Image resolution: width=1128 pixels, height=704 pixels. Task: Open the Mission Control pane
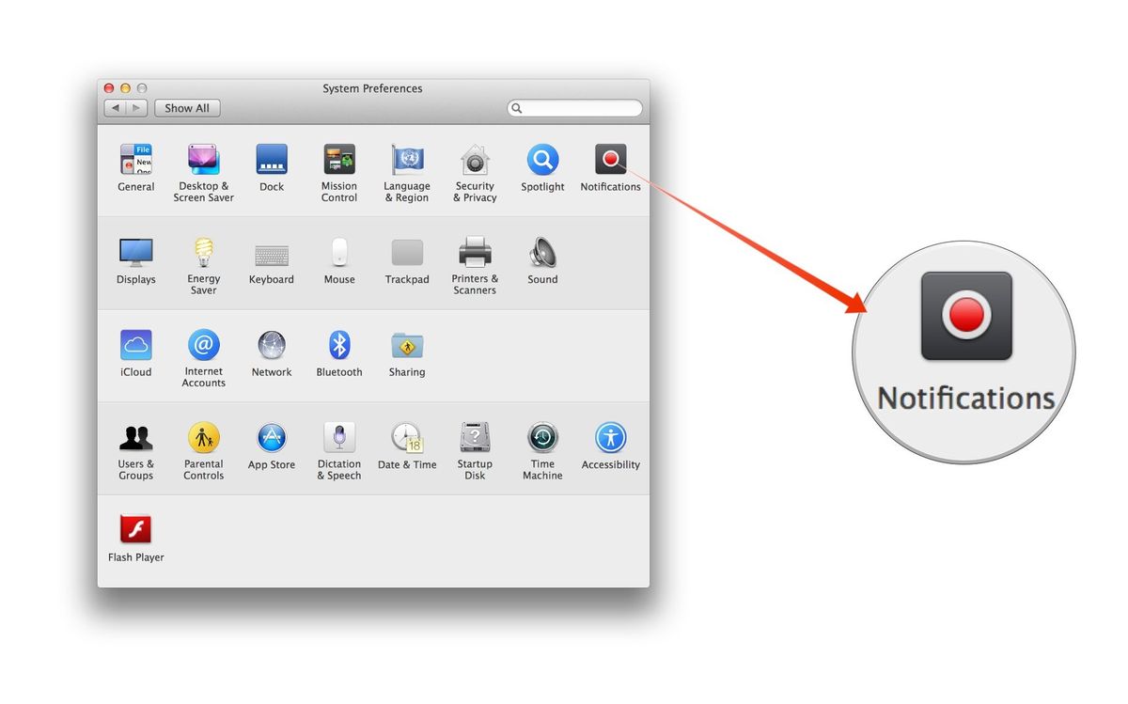click(339, 160)
